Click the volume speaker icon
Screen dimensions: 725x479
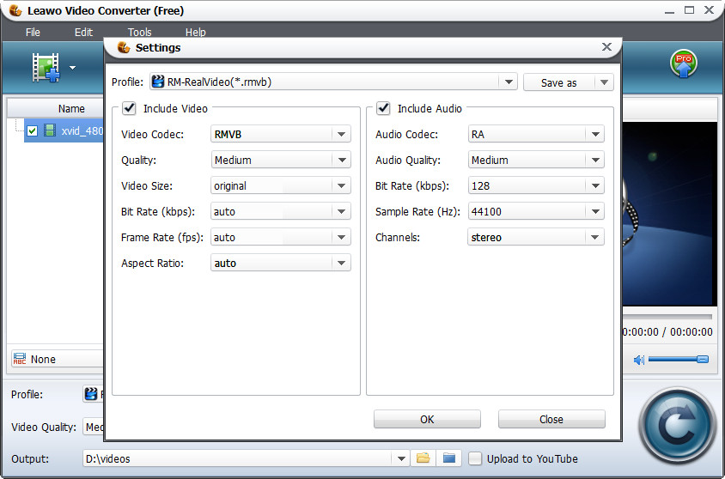(639, 360)
